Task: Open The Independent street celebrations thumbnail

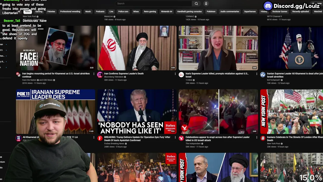Action: coord(218,111)
